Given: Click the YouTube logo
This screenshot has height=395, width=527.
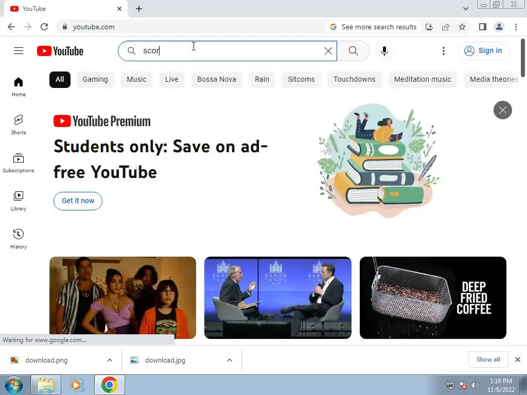Looking at the screenshot, I should tap(60, 51).
